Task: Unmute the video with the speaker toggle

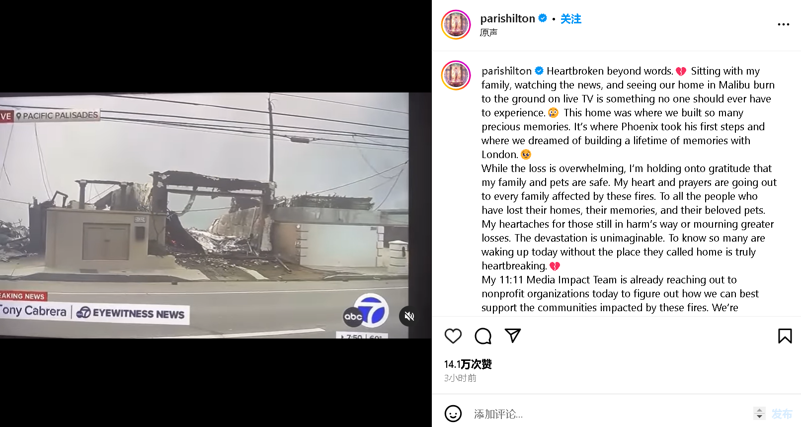Action: click(x=409, y=316)
